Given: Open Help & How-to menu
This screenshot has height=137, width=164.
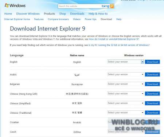Looking at the screenshot, I should coord(98,13).
